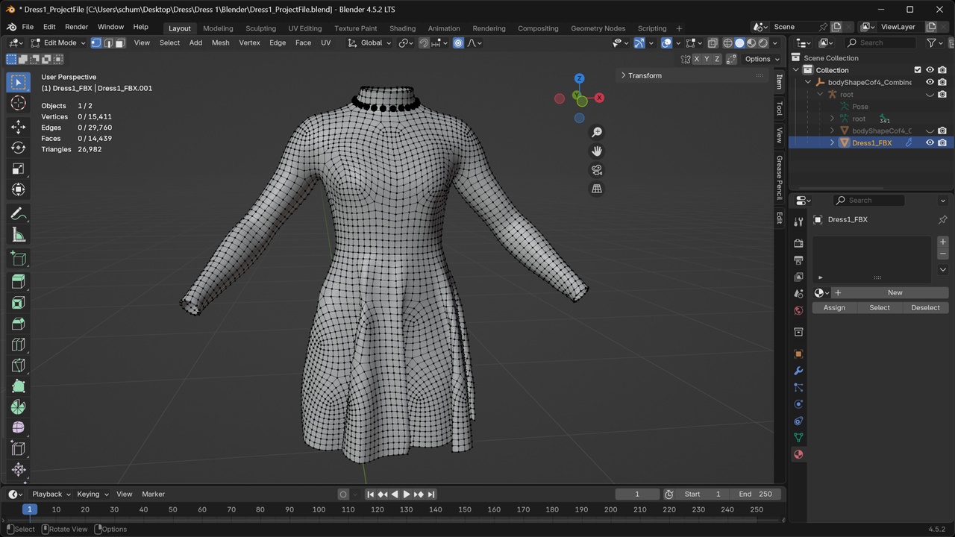Image resolution: width=955 pixels, height=537 pixels.
Task: Activate the Poly Build tool
Action: tap(19, 386)
